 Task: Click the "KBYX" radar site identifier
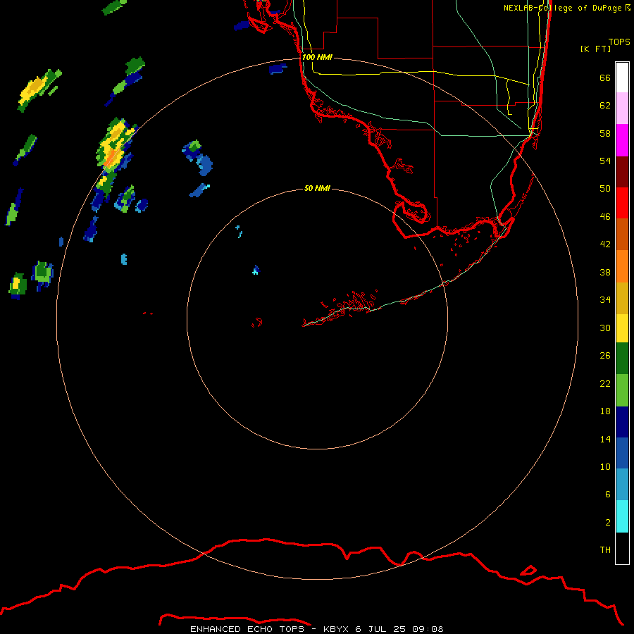tap(335, 629)
